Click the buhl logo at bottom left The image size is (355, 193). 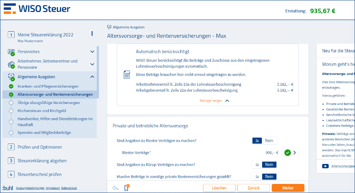8,188
